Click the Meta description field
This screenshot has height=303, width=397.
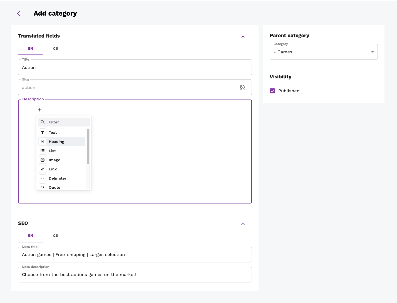[135, 275]
